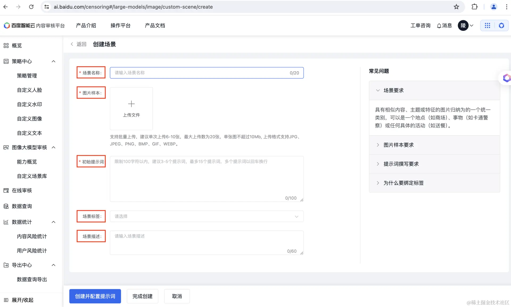
Task: Click the hexagon console icon in header
Action: coord(501,26)
